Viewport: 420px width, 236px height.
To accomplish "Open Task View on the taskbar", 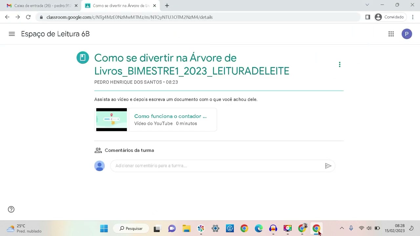I will pyautogui.click(x=157, y=228).
